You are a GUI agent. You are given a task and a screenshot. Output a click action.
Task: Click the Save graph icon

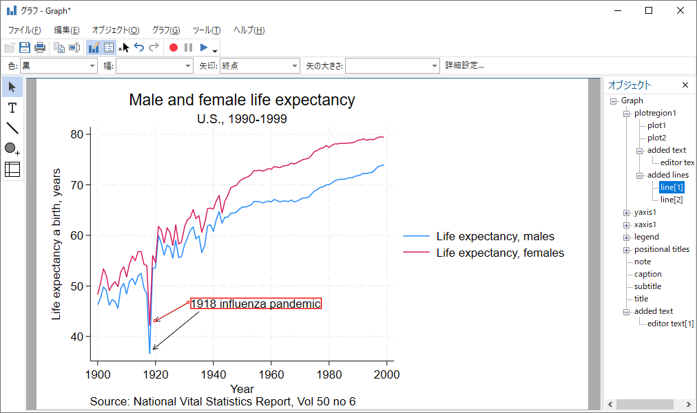click(25, 47)
